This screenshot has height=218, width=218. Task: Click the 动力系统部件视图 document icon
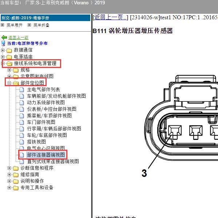pyautogui.click(x=21, y=103)
